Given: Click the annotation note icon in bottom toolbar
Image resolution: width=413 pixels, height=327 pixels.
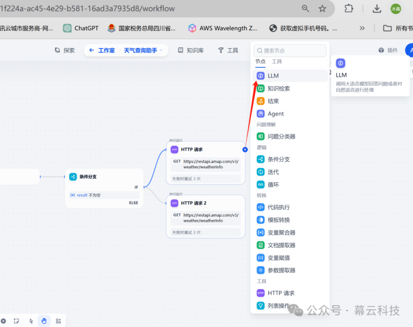Looking at the screenshot, I should (16, 321).
